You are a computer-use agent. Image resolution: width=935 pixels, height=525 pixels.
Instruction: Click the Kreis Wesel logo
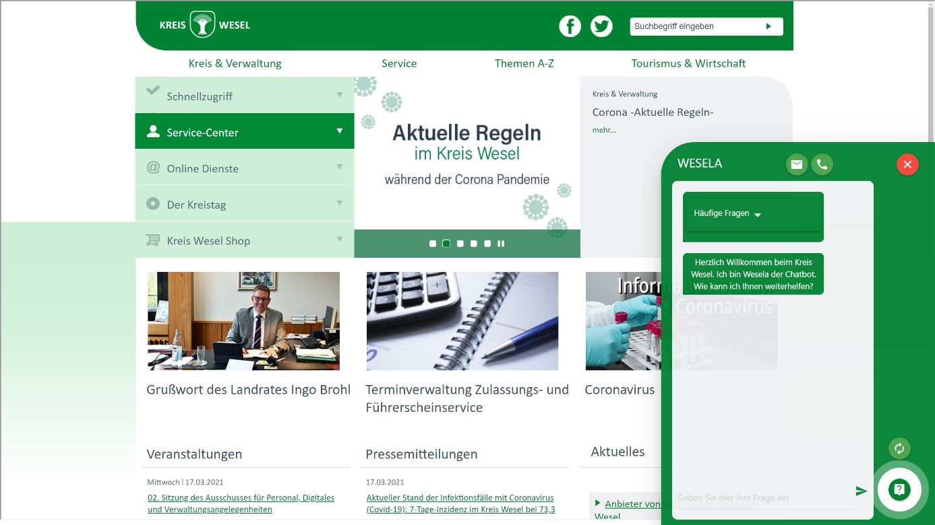point(204,25)
